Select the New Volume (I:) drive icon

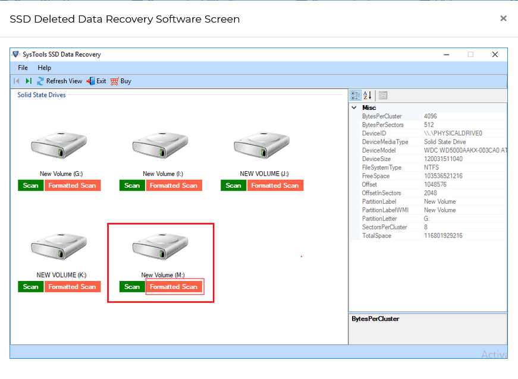tap(161, 145)
